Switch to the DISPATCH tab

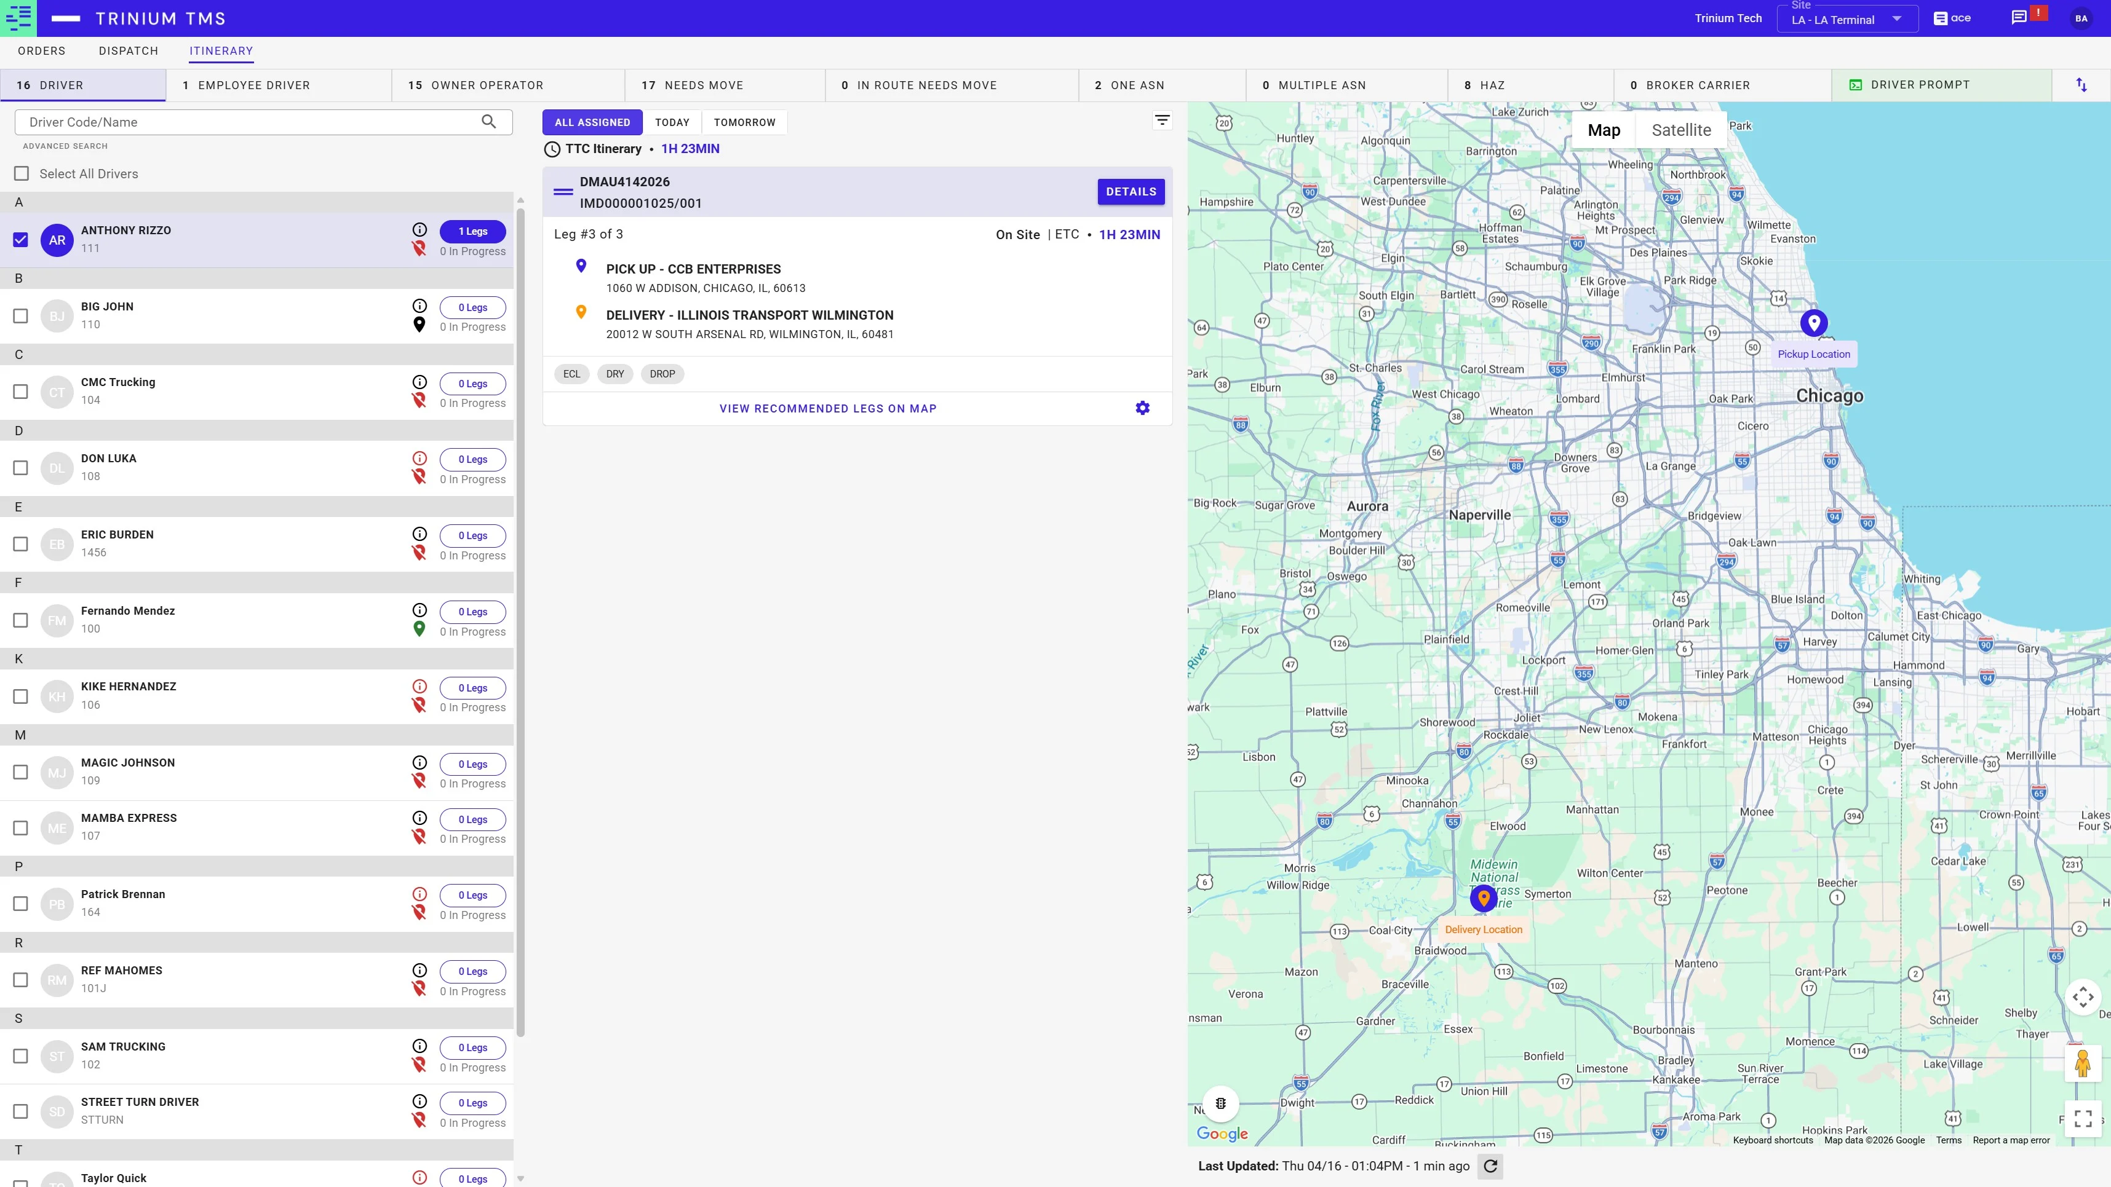click(128, 51)
